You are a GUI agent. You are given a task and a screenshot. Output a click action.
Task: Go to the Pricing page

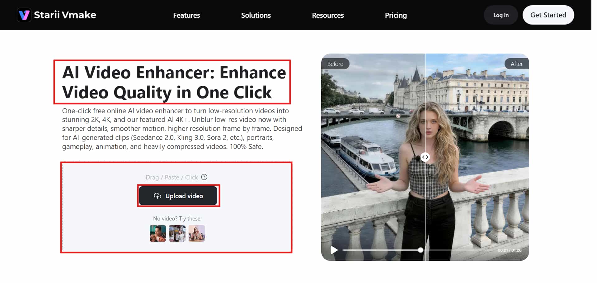coord(396,15)
